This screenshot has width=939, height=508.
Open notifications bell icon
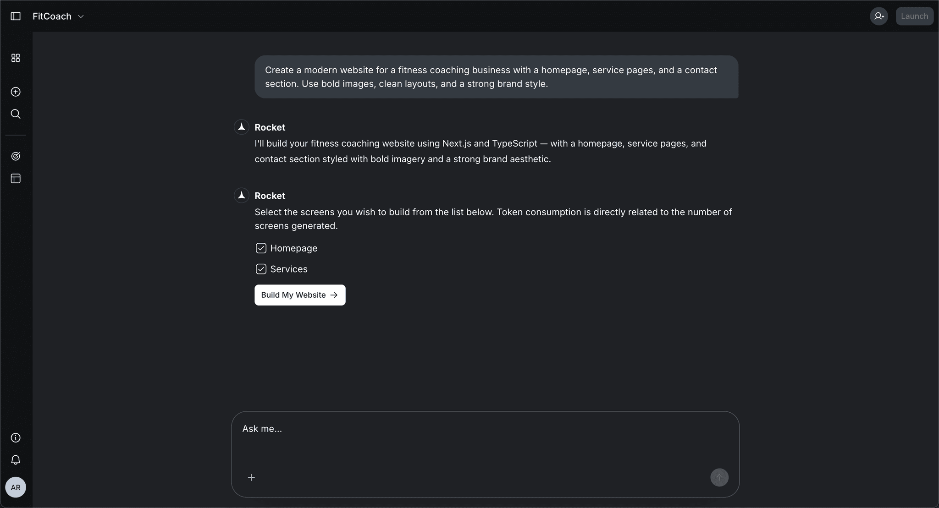click(x=16, y=459)
